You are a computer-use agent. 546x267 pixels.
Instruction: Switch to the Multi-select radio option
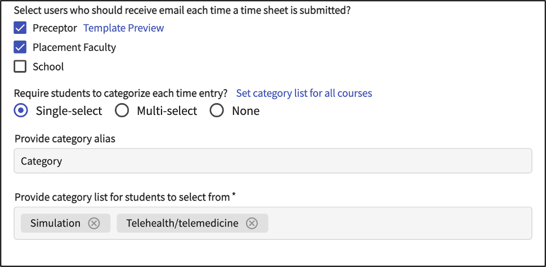pyautogui.click(x=122, y=111)
